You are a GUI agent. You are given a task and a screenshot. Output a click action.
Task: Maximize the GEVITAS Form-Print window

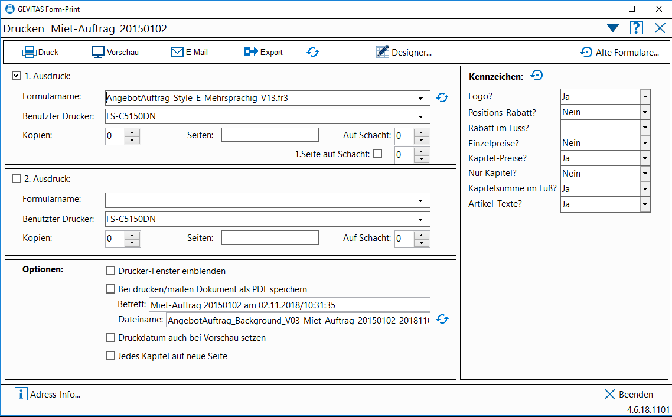632,9
